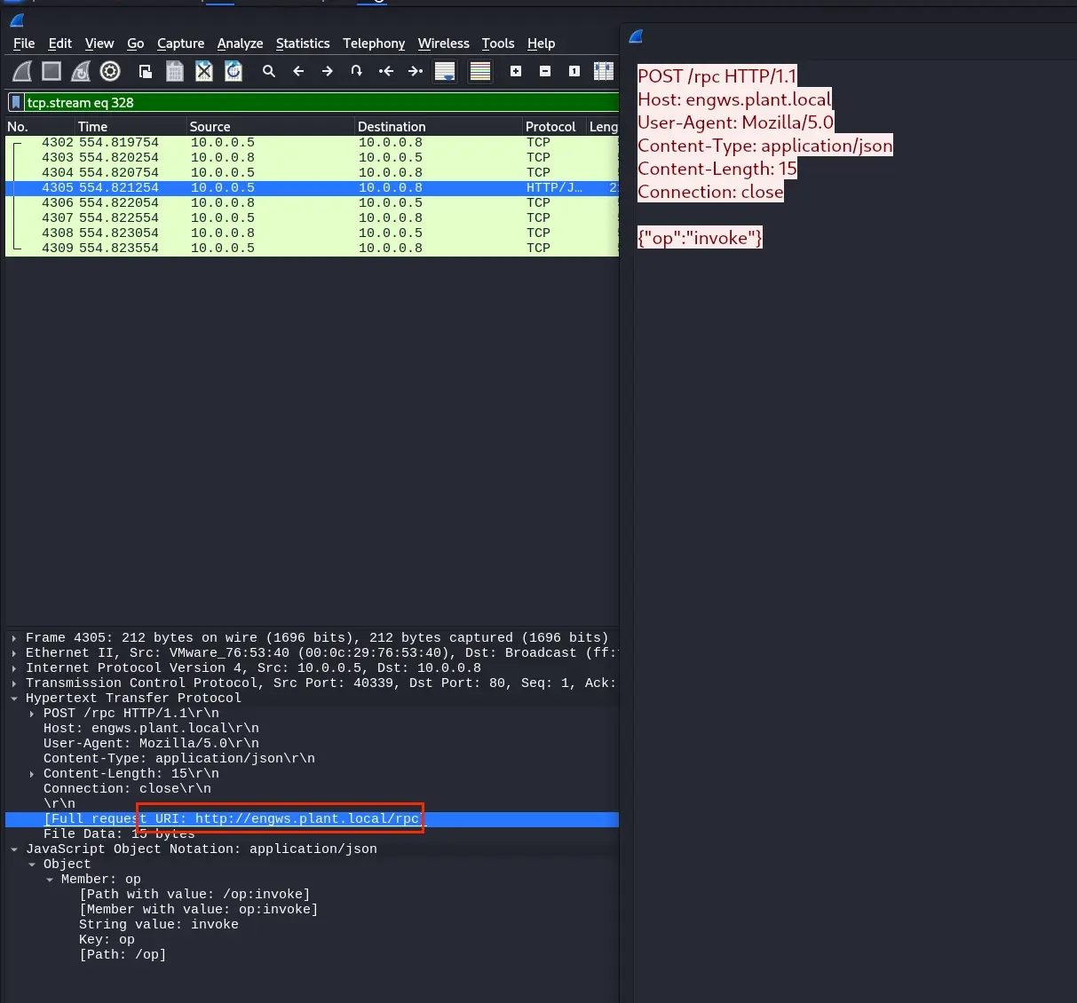This screenshot has height=1003, width=1077.
Task: Select packet 4306 in the list
Action: 312,202
